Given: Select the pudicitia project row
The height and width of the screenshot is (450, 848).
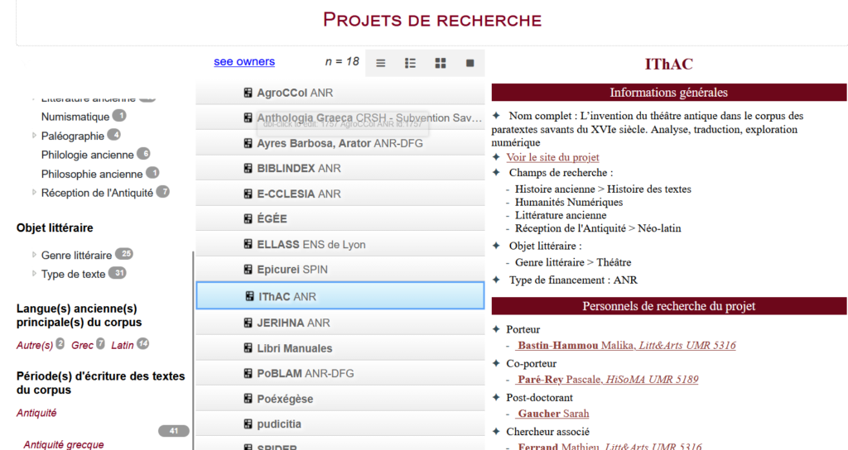Looking at the screenshot, I should pyautogui.click(x=340, y=424).
